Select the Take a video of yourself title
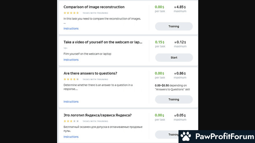The image size is (255, 143). click(103, 42)
